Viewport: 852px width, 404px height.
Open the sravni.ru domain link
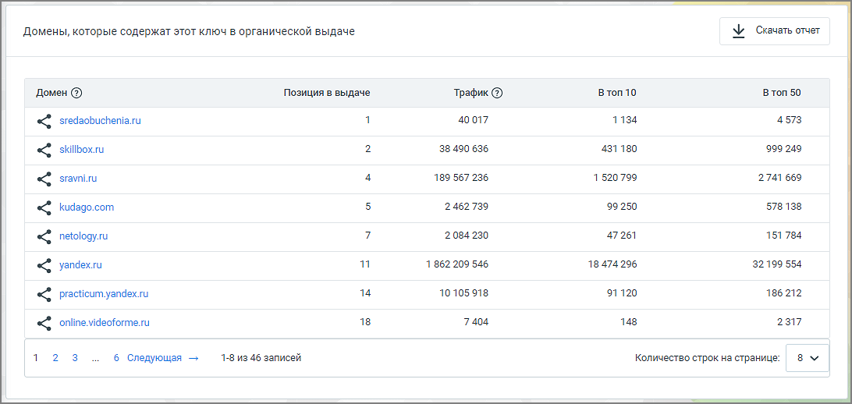tap(78, 178)
